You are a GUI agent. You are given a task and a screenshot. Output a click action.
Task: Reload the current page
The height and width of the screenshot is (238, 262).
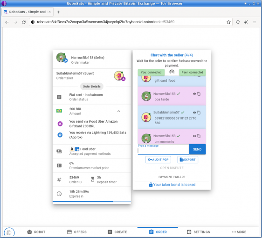coord(24,22)
